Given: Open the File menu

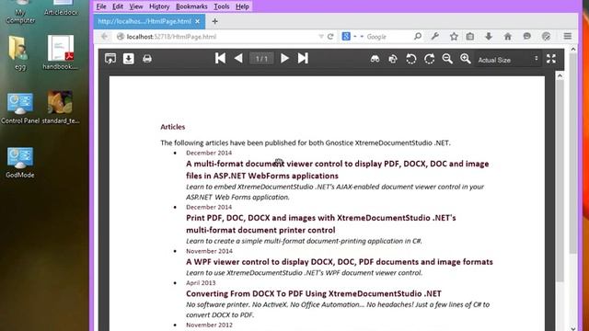Looking at the screenshot, I should click(101, 6).
